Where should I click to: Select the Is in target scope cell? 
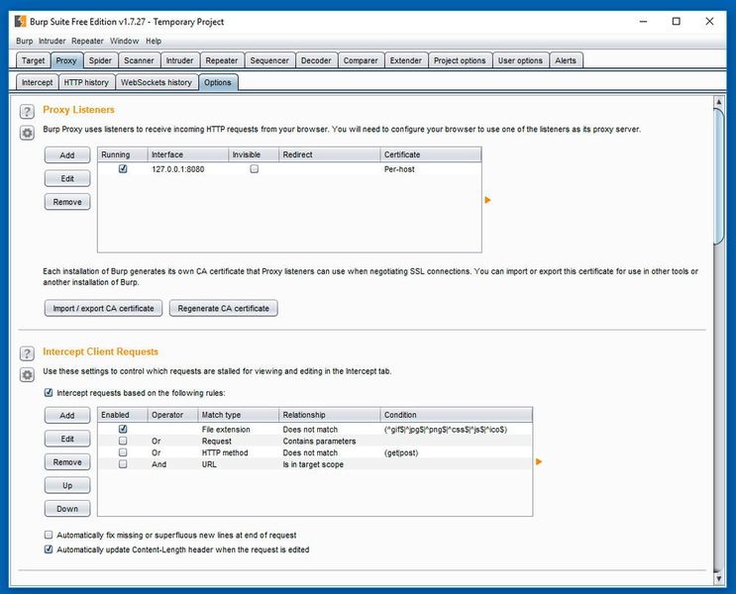(x=330, y=464)
